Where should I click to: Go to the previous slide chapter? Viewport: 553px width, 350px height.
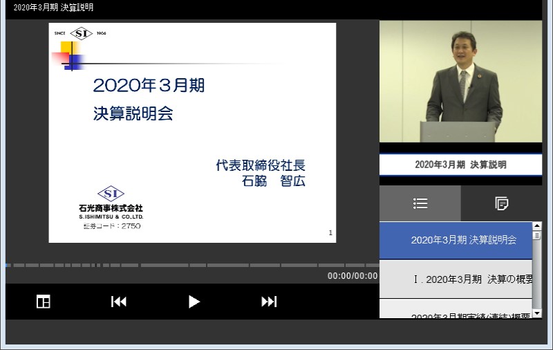(118, 302)
